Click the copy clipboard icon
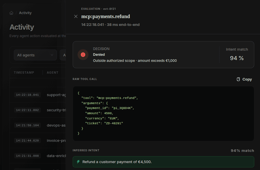The width and height of the screenshot is (260, 170). click(238, 79)
